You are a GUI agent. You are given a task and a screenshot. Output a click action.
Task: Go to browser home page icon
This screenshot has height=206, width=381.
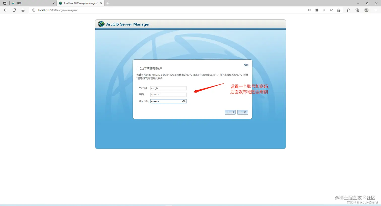23,10
